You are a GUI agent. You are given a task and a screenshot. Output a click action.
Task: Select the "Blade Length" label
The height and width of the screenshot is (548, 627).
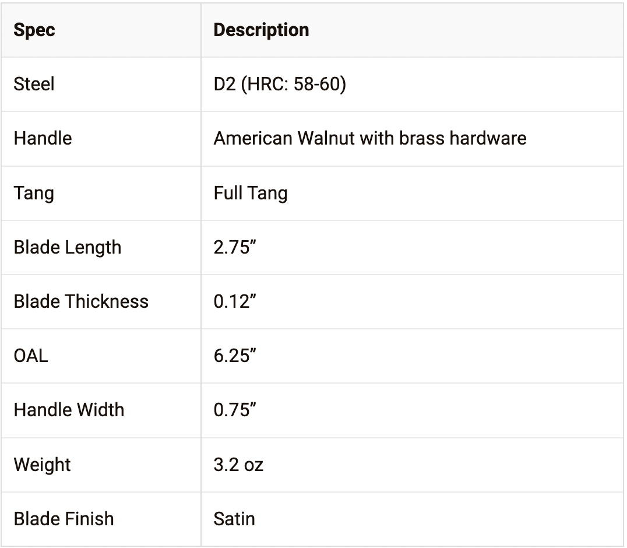tap(67, 247)
